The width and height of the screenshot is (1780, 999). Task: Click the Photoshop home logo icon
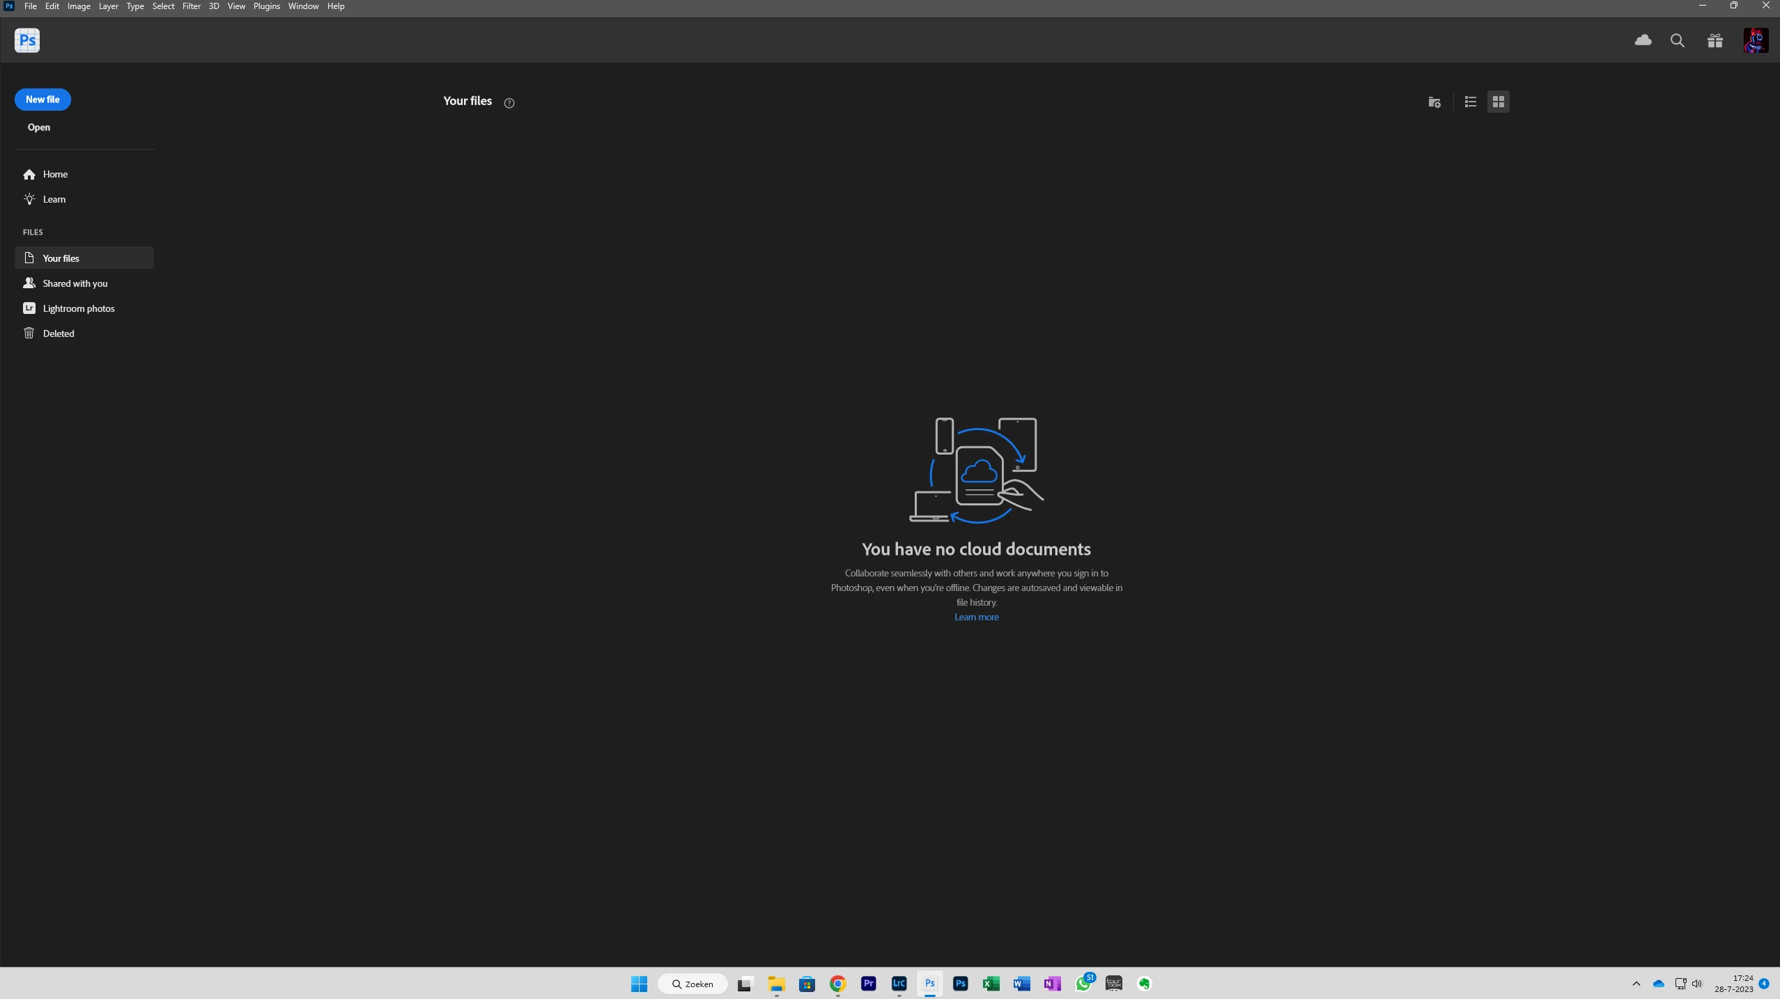tap(27, 40)
